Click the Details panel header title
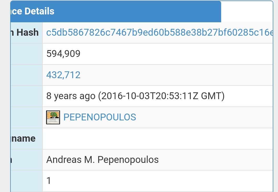This screenshot has width=278, height=192. pyautogui.click(x=32, y=11)
